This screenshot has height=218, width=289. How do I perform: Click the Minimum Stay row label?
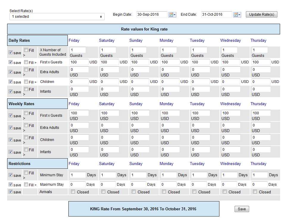tap(52, 175)
